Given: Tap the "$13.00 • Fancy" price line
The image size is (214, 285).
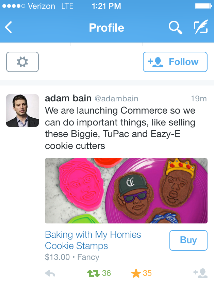Looking at the screenshot, I should click(x=72, y=257).
